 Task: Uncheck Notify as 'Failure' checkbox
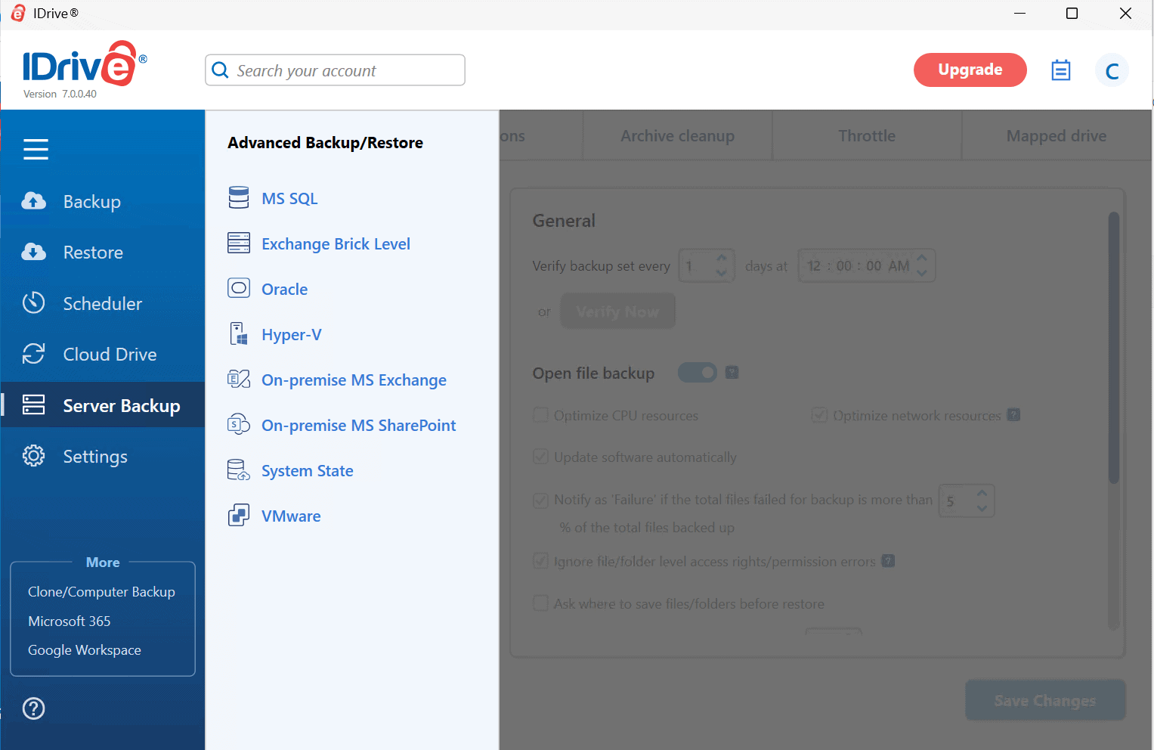541,500
